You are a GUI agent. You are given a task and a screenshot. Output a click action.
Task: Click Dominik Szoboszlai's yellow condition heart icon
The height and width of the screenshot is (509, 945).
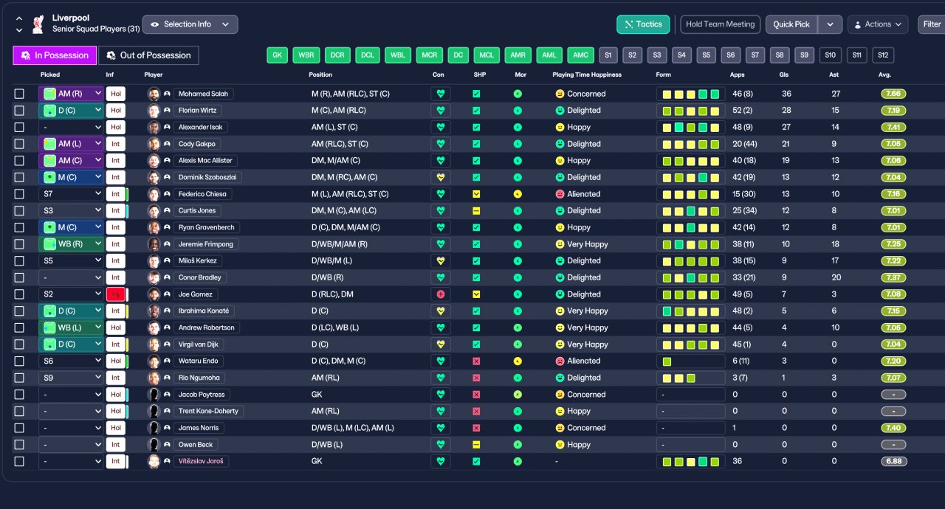[x=441, y=177]
